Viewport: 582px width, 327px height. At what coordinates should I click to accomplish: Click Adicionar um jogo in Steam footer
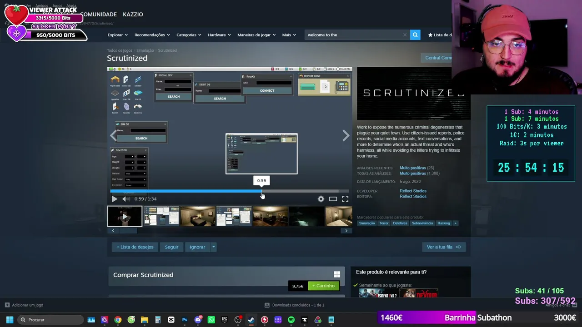[x=24, y=305]
